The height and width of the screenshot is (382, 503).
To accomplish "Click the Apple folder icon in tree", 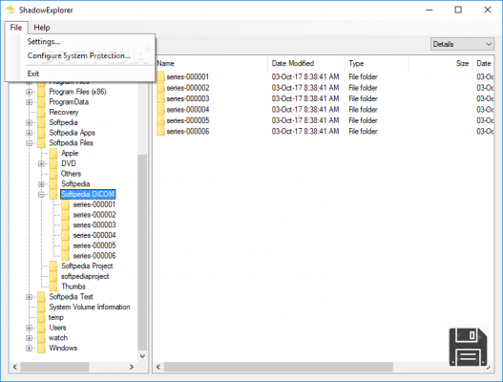I will [x=53, y=153].
